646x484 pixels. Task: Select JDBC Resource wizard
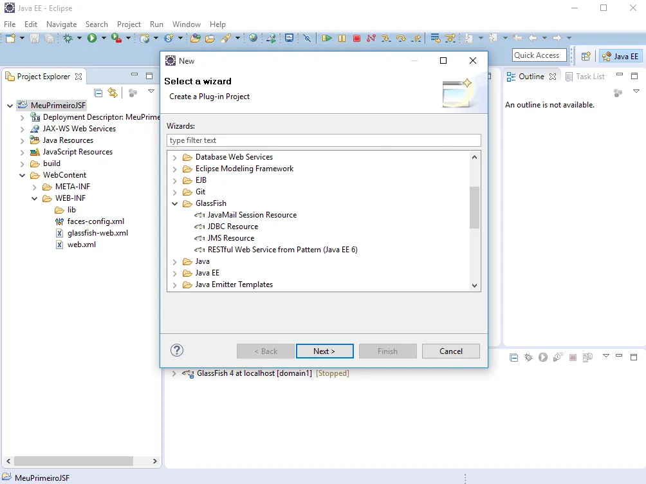[233, 227]
